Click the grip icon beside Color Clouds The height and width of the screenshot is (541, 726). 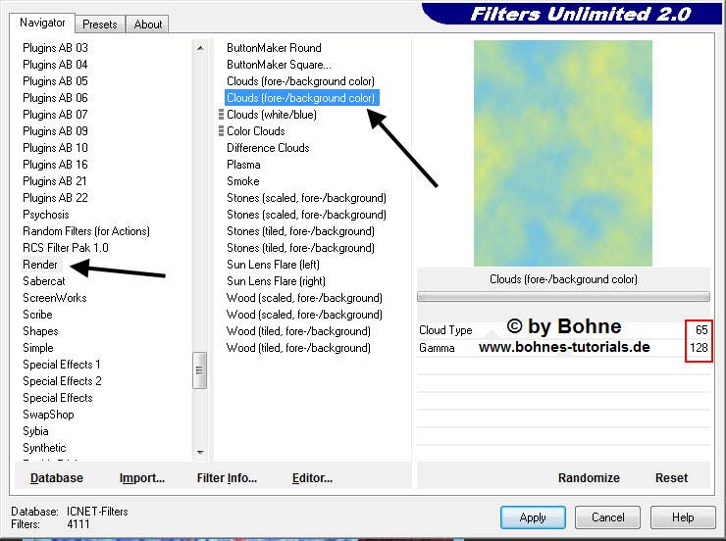pos(221,131)
